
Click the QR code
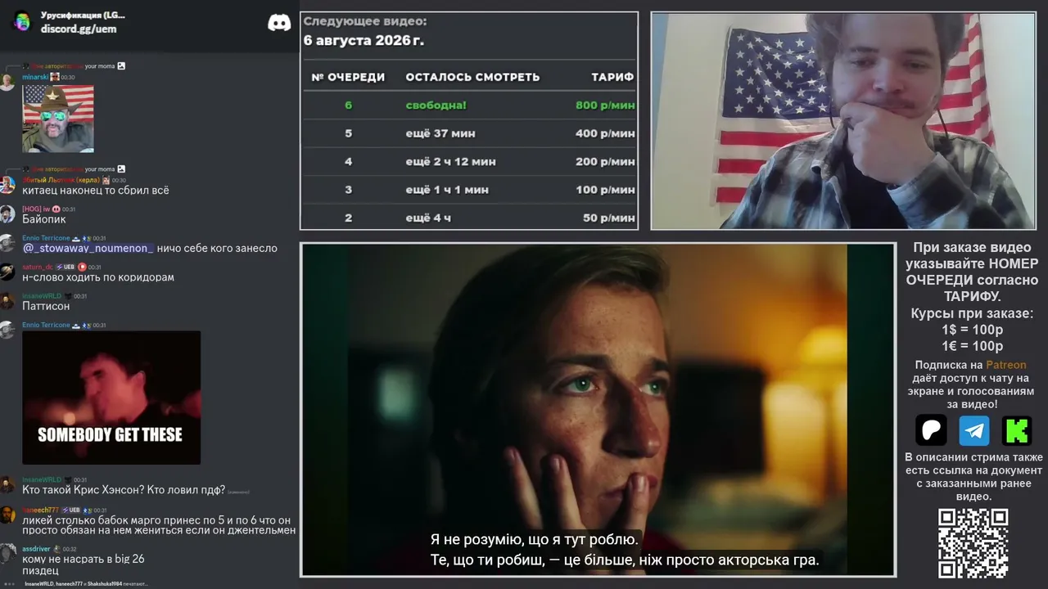pos(973,543)
